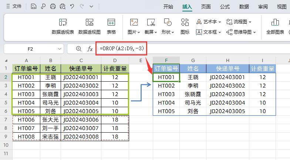Click the Undo arrow icon
Screen dimensions: 290x160
tap(72, 7)
